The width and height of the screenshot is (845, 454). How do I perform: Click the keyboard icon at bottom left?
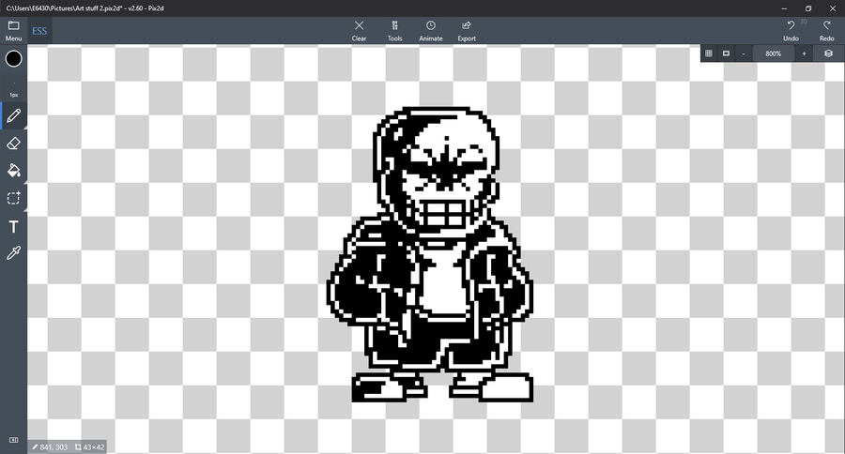click(x=13, y=440)
